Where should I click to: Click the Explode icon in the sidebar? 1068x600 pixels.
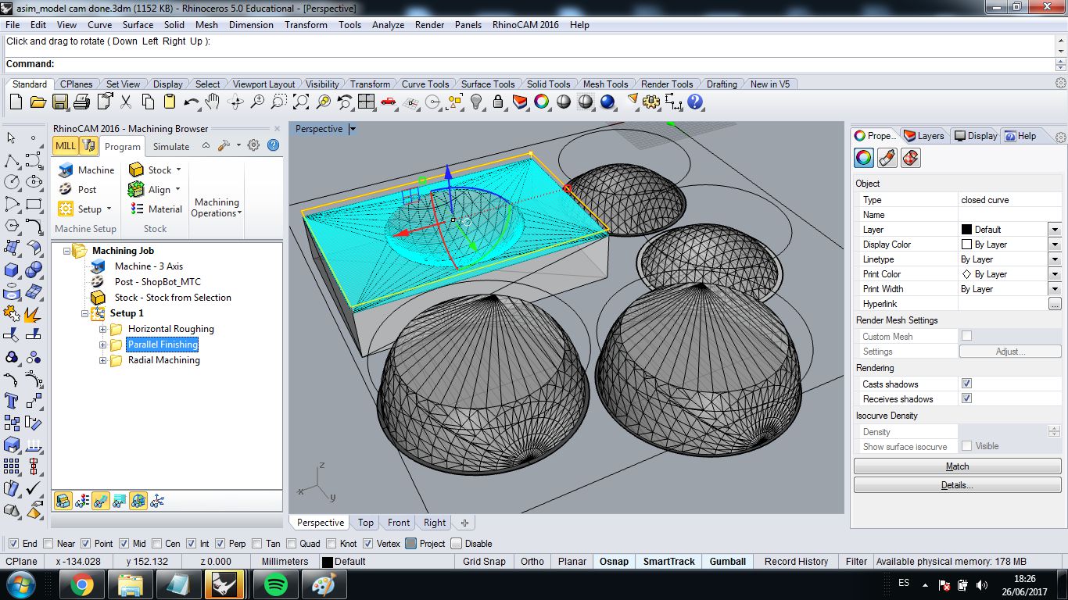tap(34, 314)
